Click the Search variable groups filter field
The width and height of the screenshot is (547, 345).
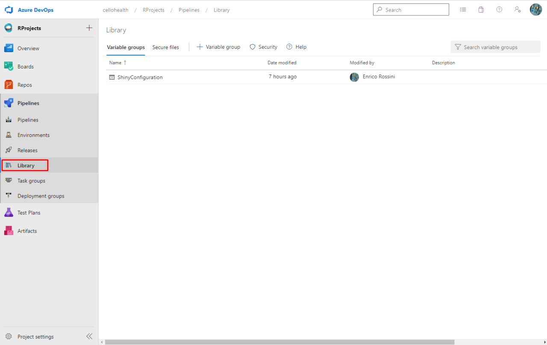click(x=495, y=47)
